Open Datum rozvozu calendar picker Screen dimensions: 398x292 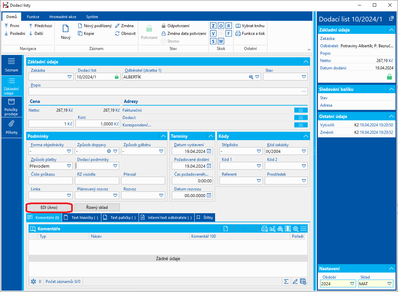click(x=209, y=195)
